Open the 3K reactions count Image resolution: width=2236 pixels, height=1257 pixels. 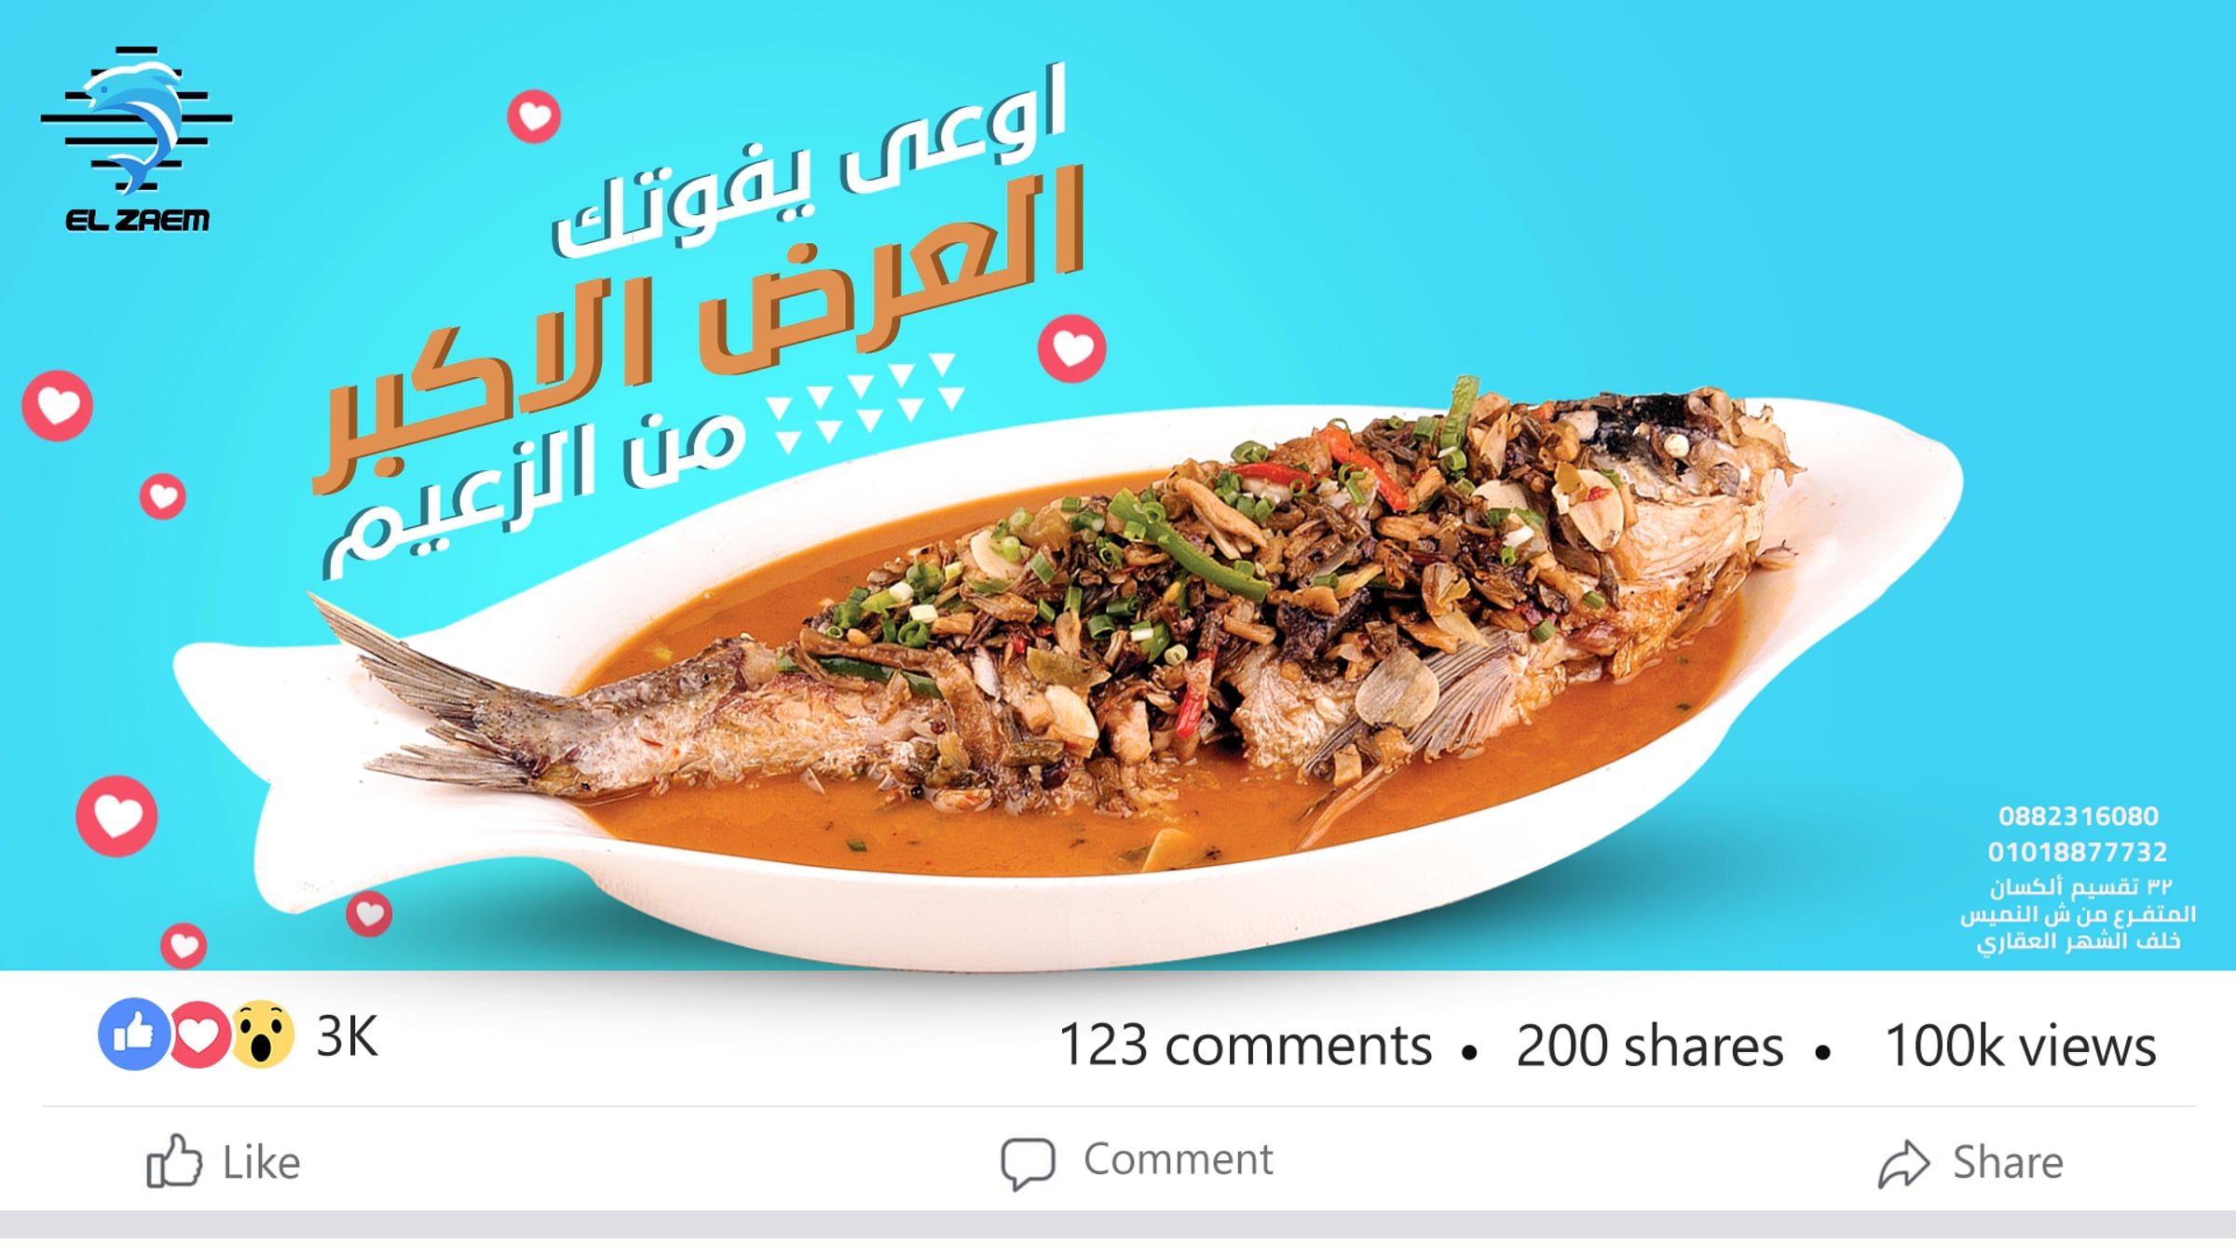pyautogui.click(x=348, y=1036)
